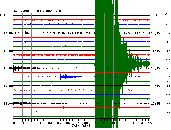This screenshot has width=171, height=130.
Task: Click the DC column header
Action: click(x=166, y=14)
